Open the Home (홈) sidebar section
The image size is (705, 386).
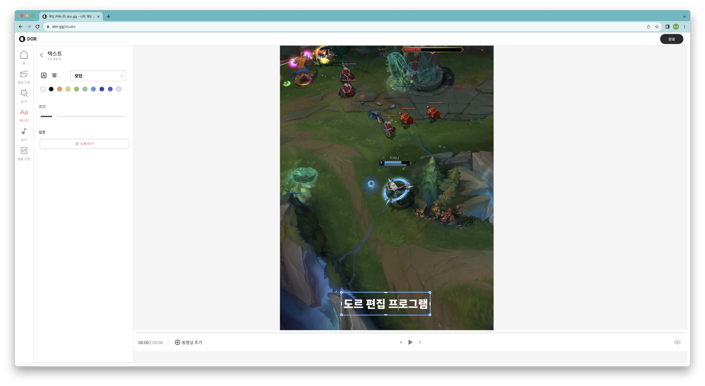tap(24, 57)
